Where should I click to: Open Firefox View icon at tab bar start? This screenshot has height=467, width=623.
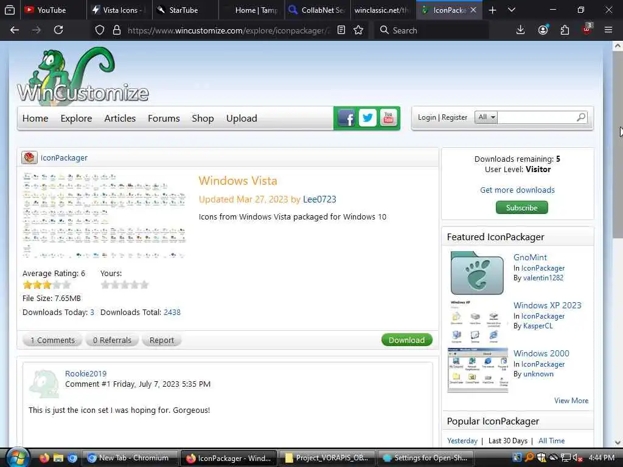[x=10, y=10]
